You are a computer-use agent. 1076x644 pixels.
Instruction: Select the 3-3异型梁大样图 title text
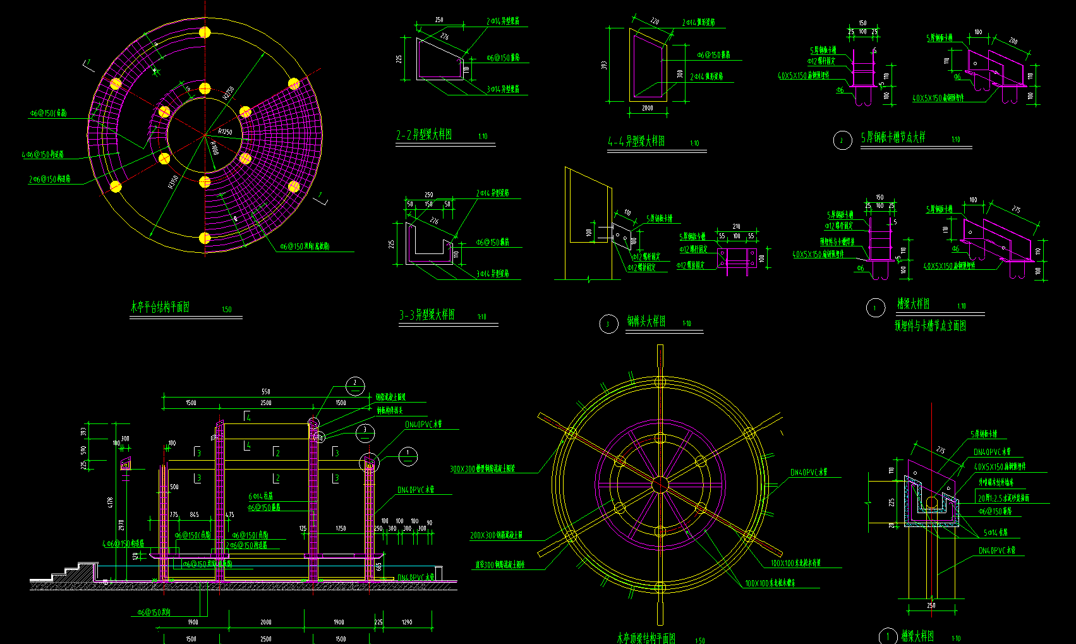tap(426, 315)
